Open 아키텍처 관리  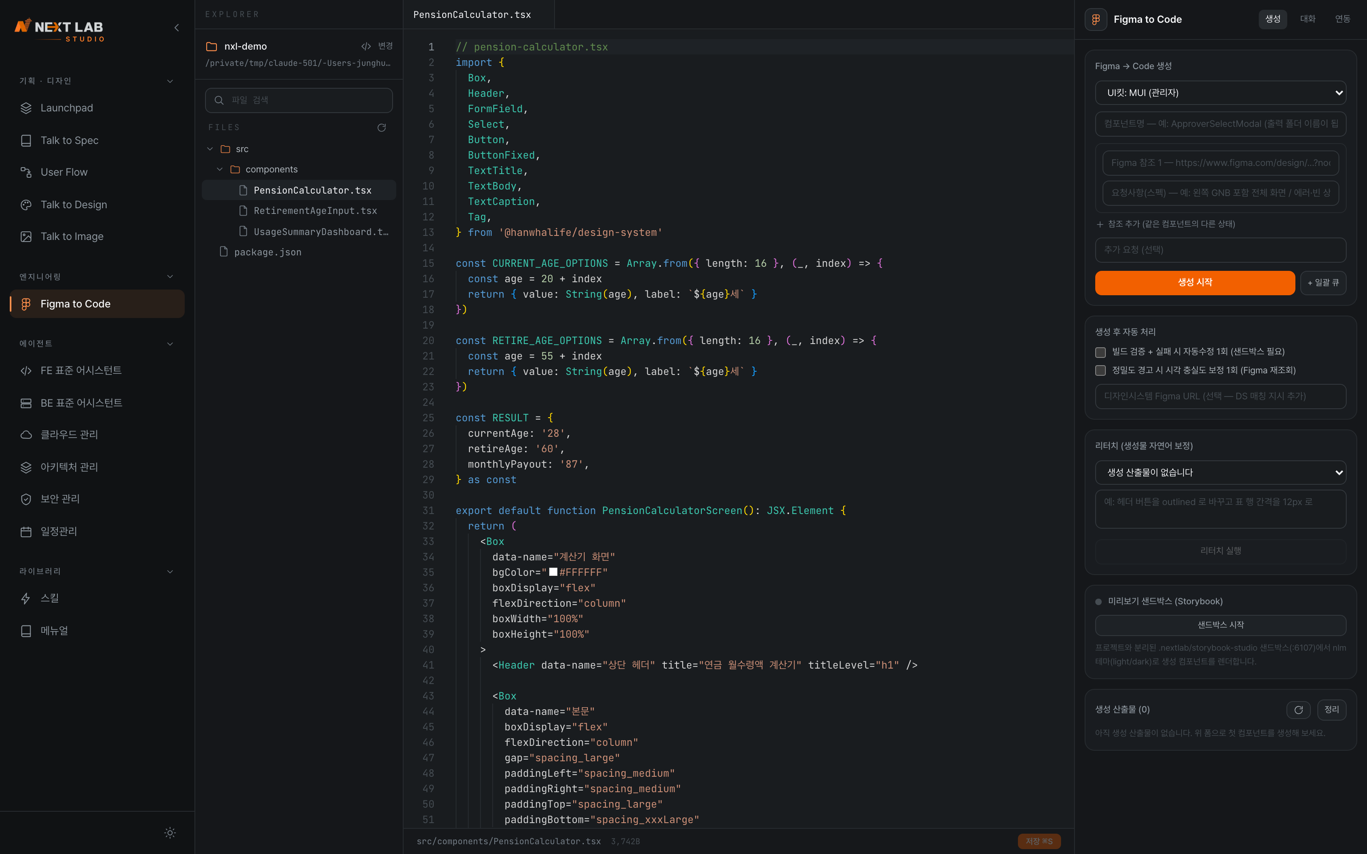tap(97, 467)
